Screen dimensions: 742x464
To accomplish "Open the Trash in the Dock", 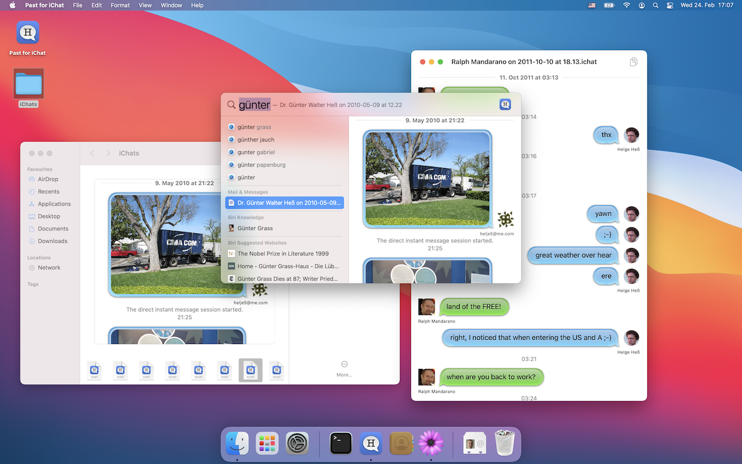I will 504,444.
